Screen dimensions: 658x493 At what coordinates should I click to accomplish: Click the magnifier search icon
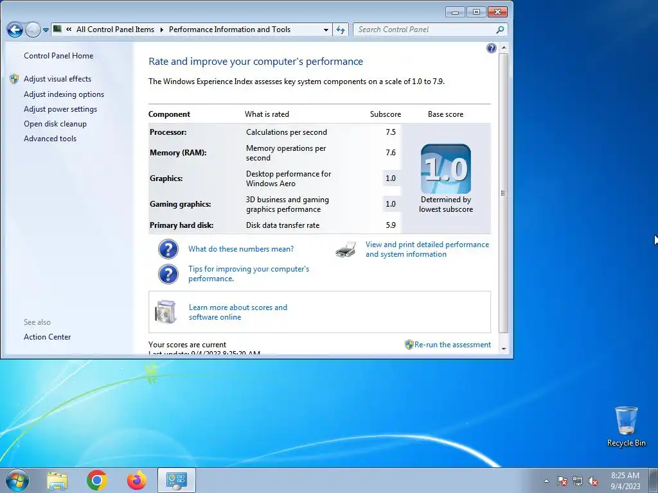[x=499, y=30]
